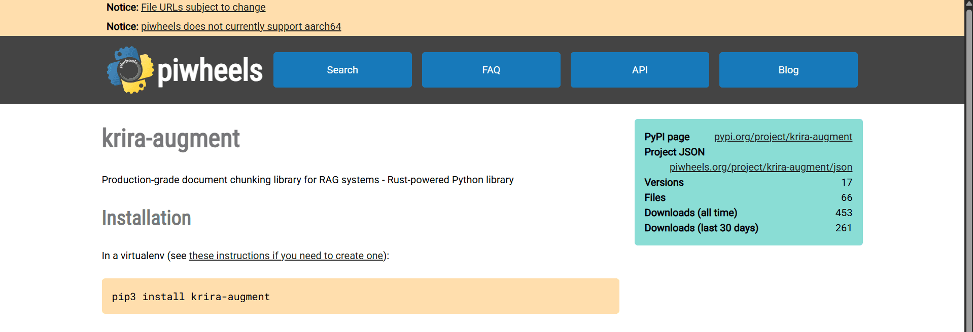973x332 pixels.
Task: Click the Downloads (last 30 days) value 261
Action: tap(843, 228)
